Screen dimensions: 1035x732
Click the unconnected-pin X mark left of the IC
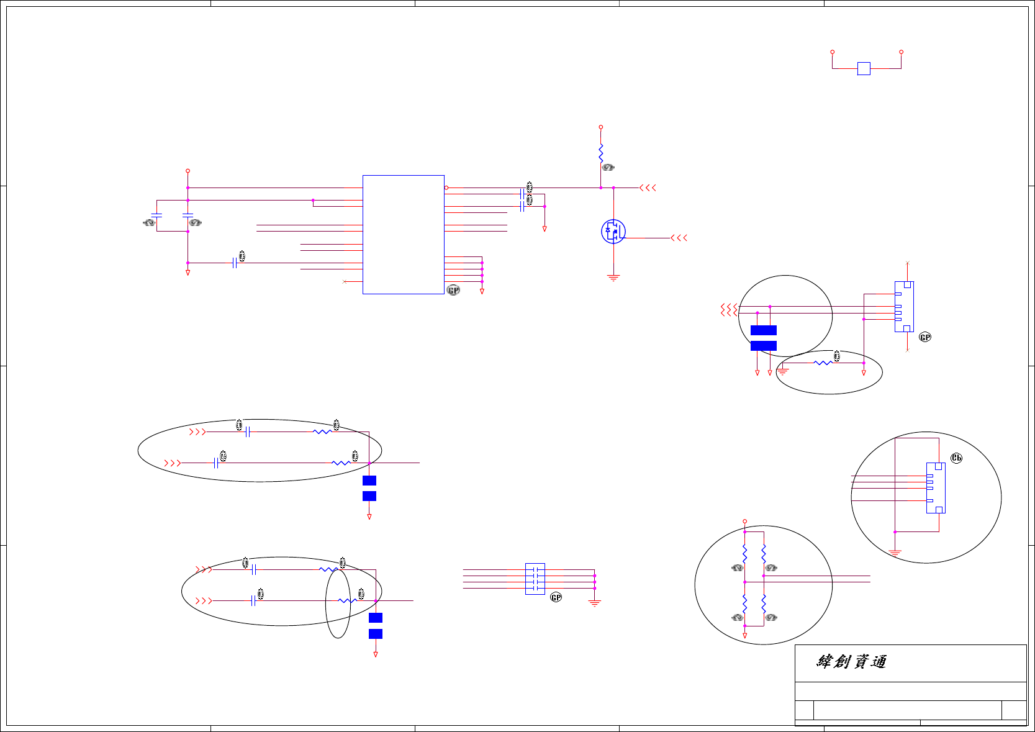pyautogui.click(x=345, y=282)
